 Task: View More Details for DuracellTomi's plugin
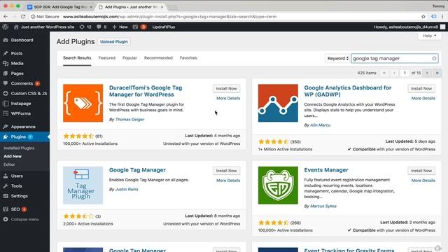(228, 98)
